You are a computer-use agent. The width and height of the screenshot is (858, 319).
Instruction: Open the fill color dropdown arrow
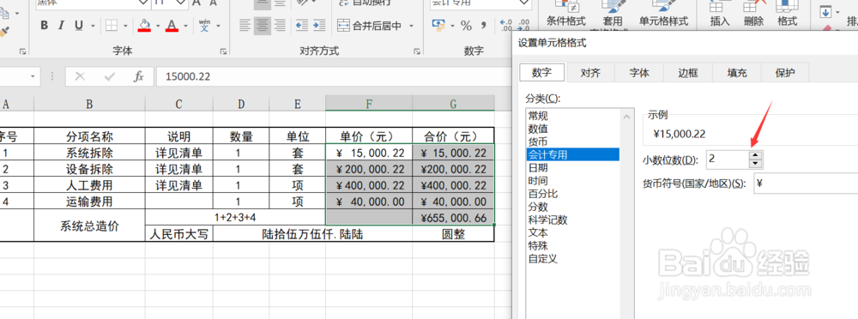coord(158,26)
